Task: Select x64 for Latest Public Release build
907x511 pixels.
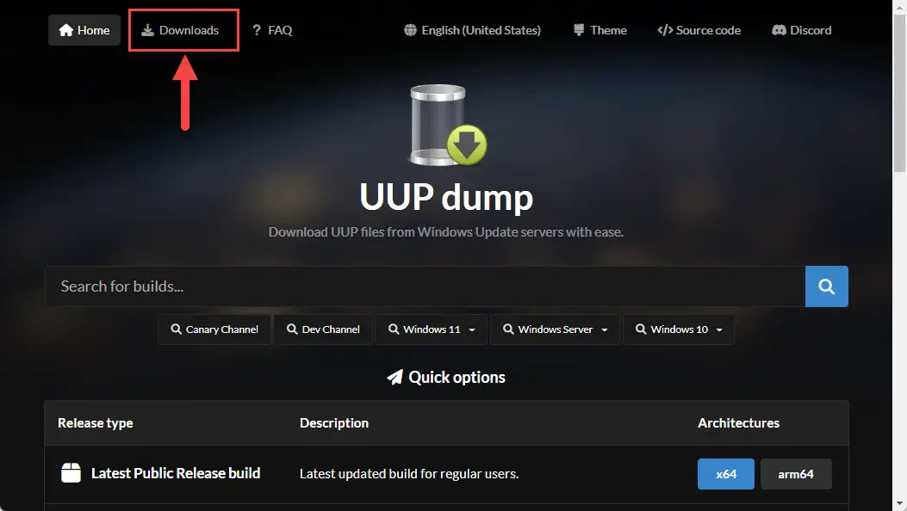Action: (x=726, y=474)
